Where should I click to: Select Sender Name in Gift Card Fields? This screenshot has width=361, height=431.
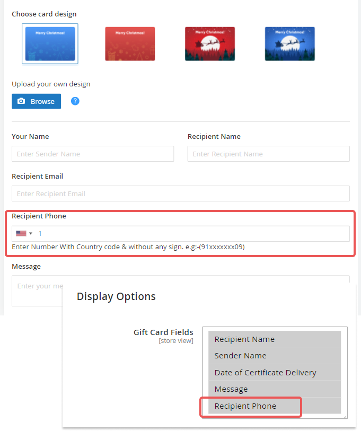[x=274, y=356]
